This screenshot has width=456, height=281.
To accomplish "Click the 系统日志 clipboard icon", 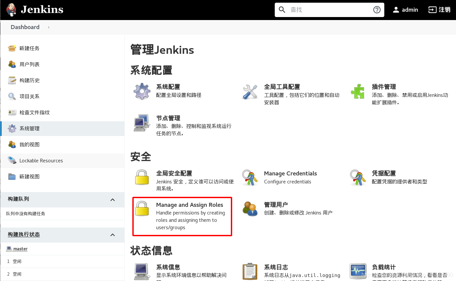I will tap(250, 271).
